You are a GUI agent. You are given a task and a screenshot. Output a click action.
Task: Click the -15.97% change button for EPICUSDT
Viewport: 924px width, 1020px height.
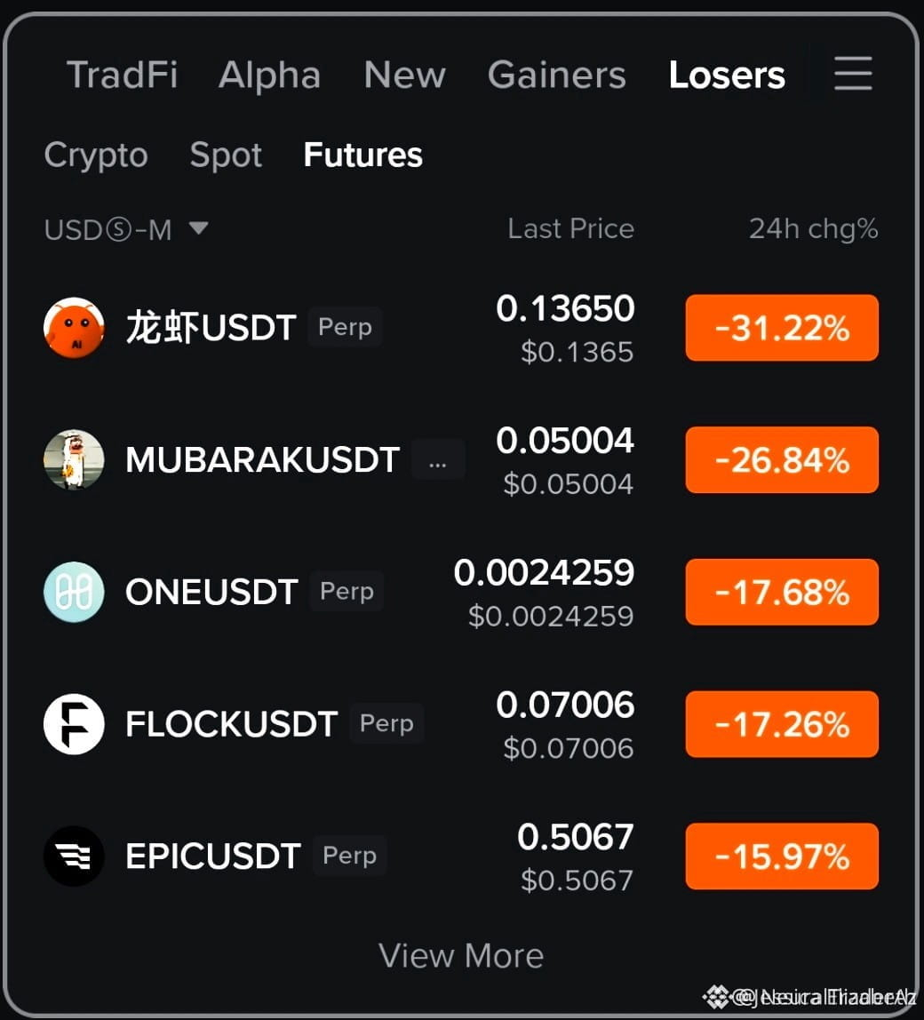click(782, 857)
